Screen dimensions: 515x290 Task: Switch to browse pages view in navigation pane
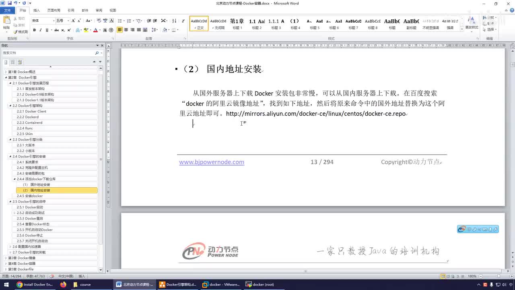tap(12, 62)
